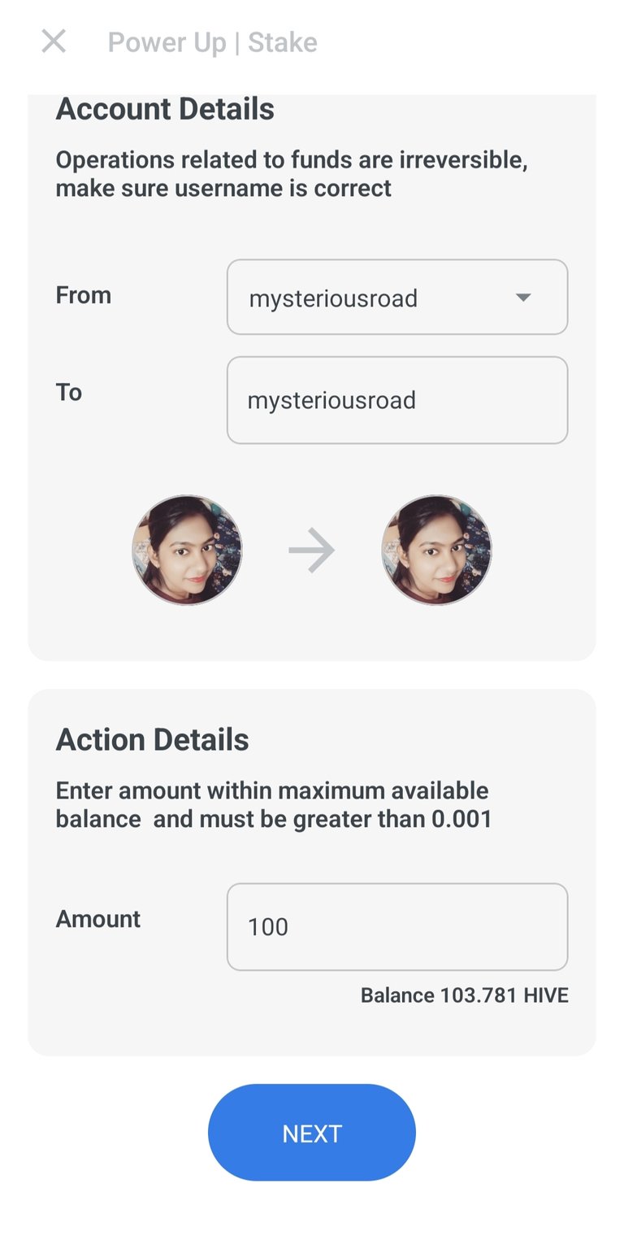The width and height of the screenshot is (624, 1236).
Task: Click the From label
Action: point(84,295)
